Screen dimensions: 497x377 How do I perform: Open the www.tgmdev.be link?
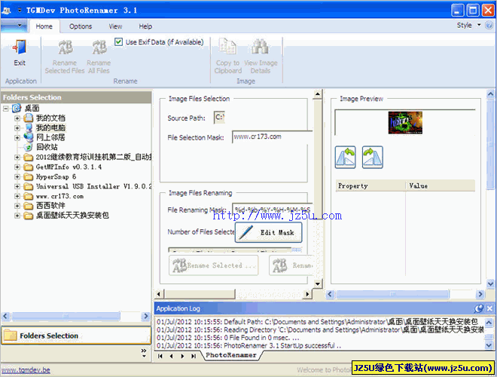[x=26, y=370]
